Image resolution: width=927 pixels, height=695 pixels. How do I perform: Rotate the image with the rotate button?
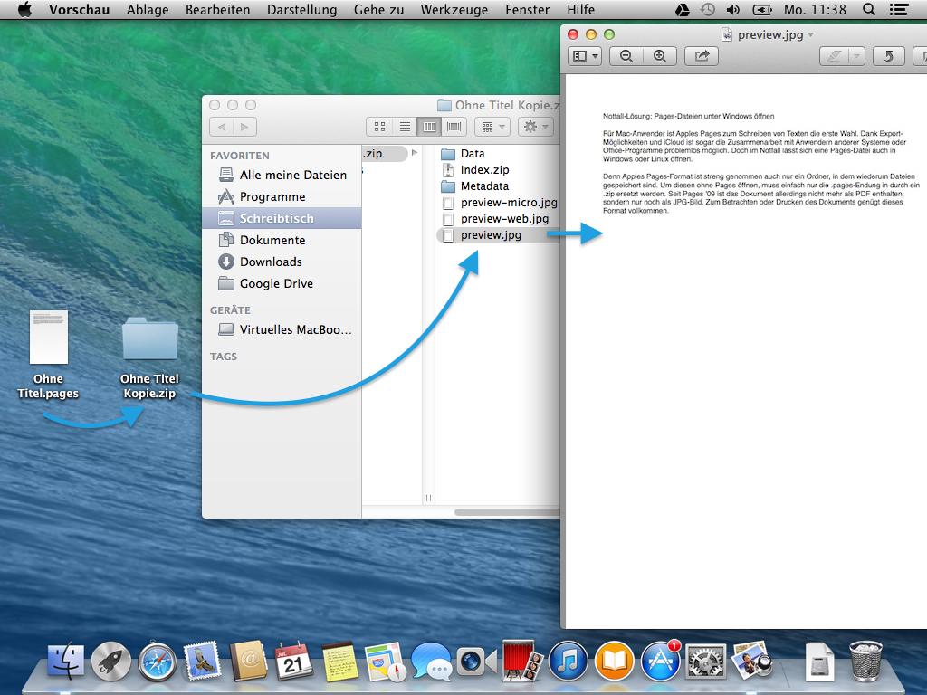coord(887,56)
